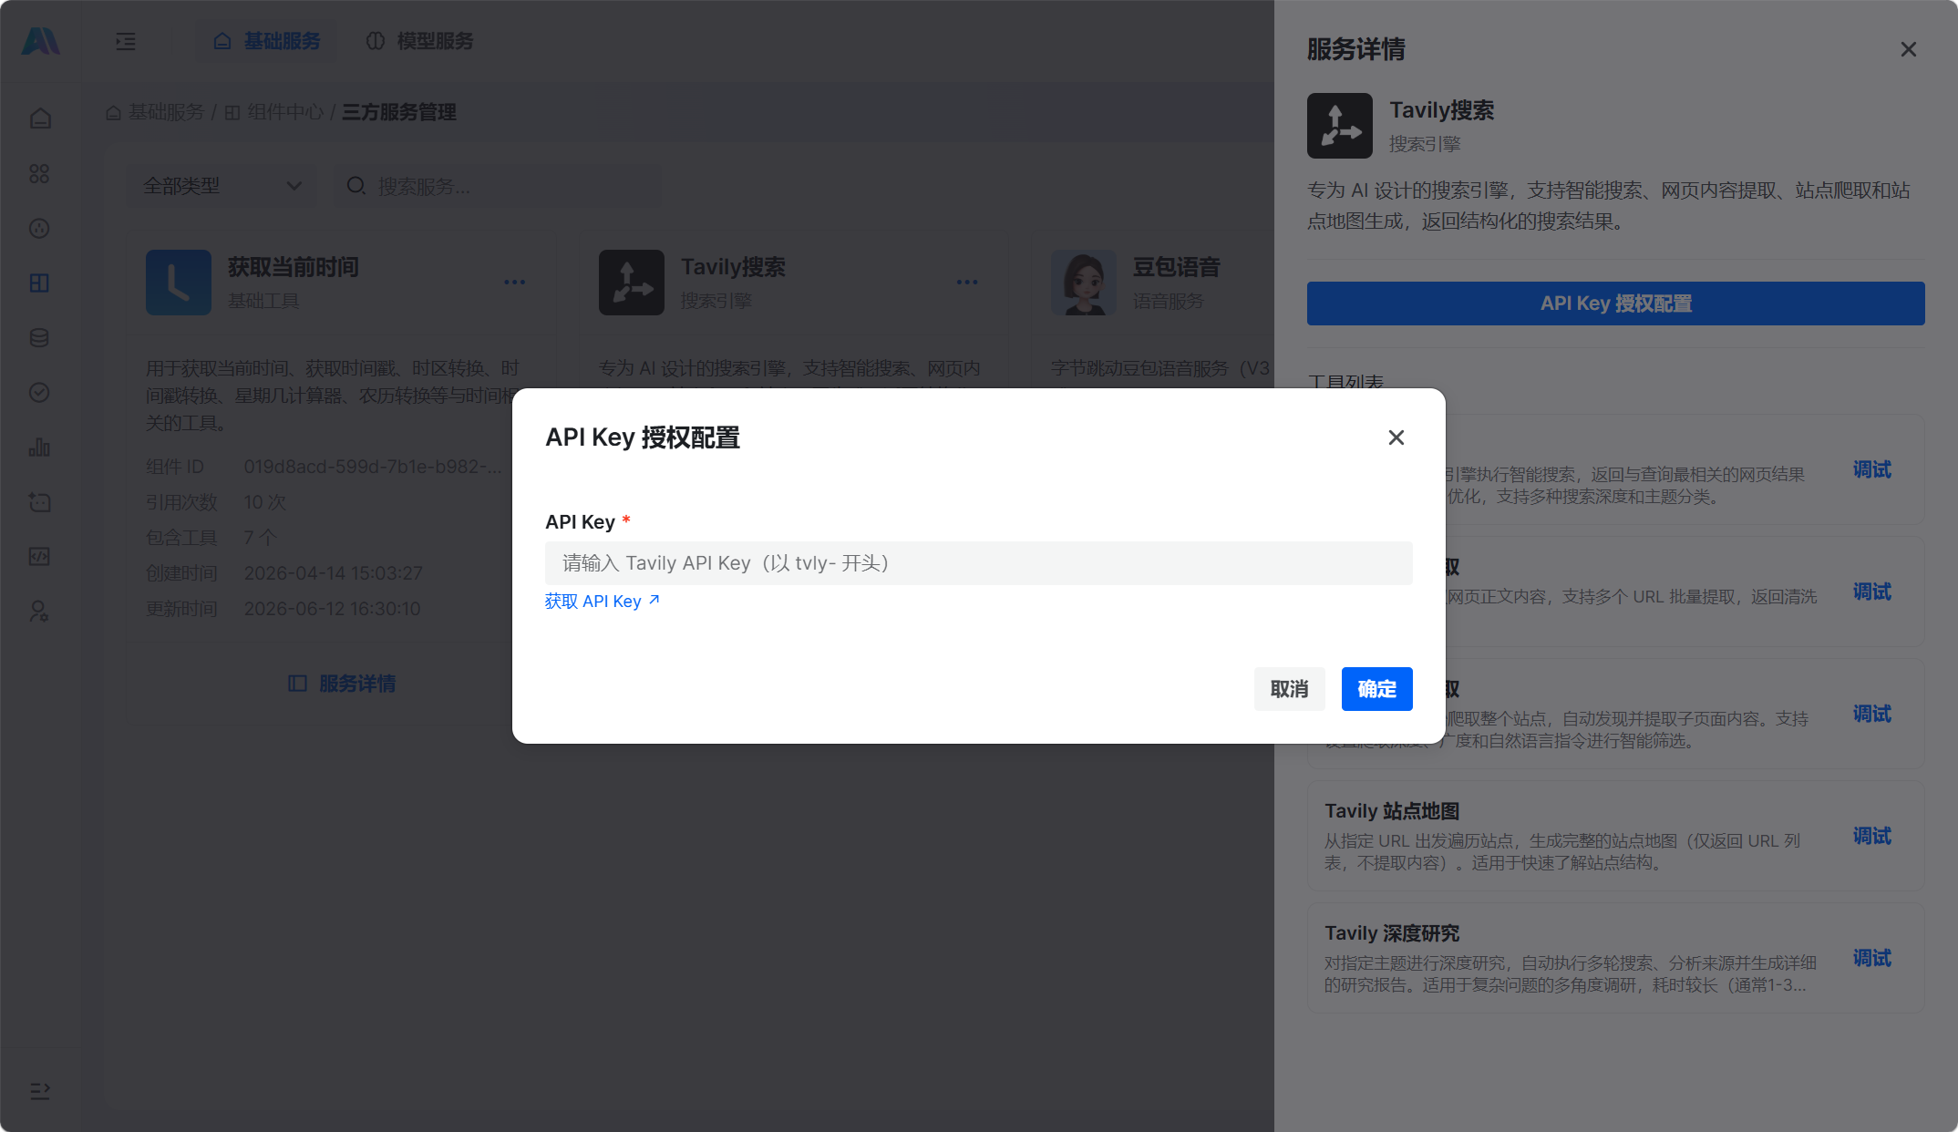Switch to 基础服务 tab
This screenshot has width=1958, height=1132.
pyautogui.click(x=267, y=41)
